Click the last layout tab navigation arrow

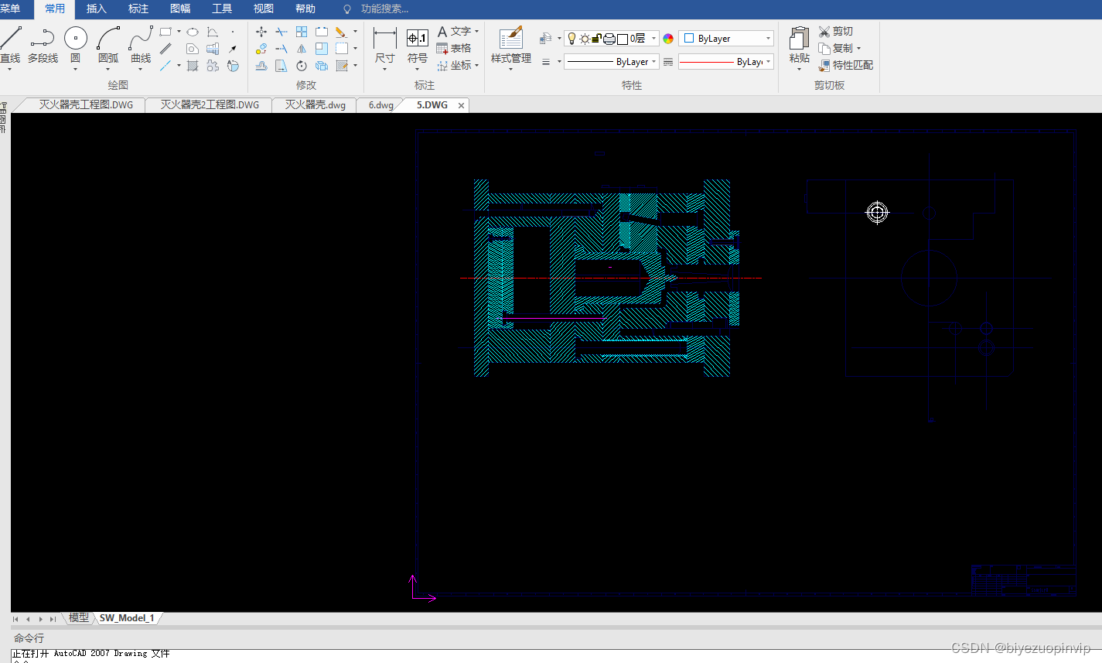[x=53, y=619]
